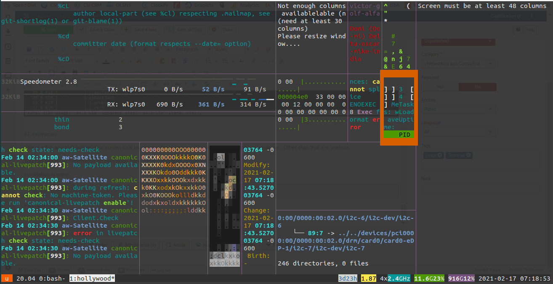Select the 1:hollywood window tab
Image resolution: width=553 pixels, height=284 pixels.
coord(92,279)
